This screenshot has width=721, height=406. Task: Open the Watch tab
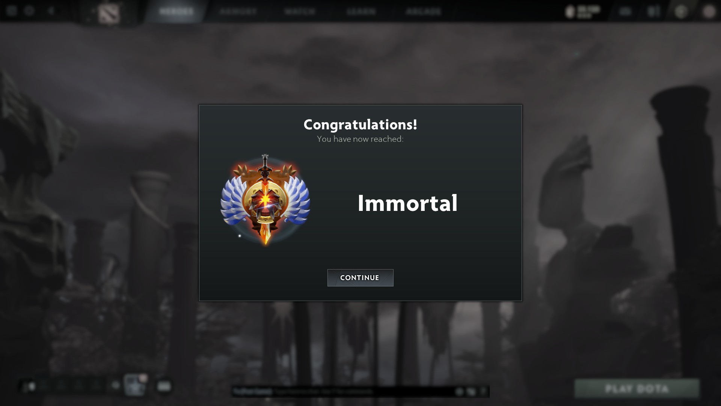coord(300,11)
